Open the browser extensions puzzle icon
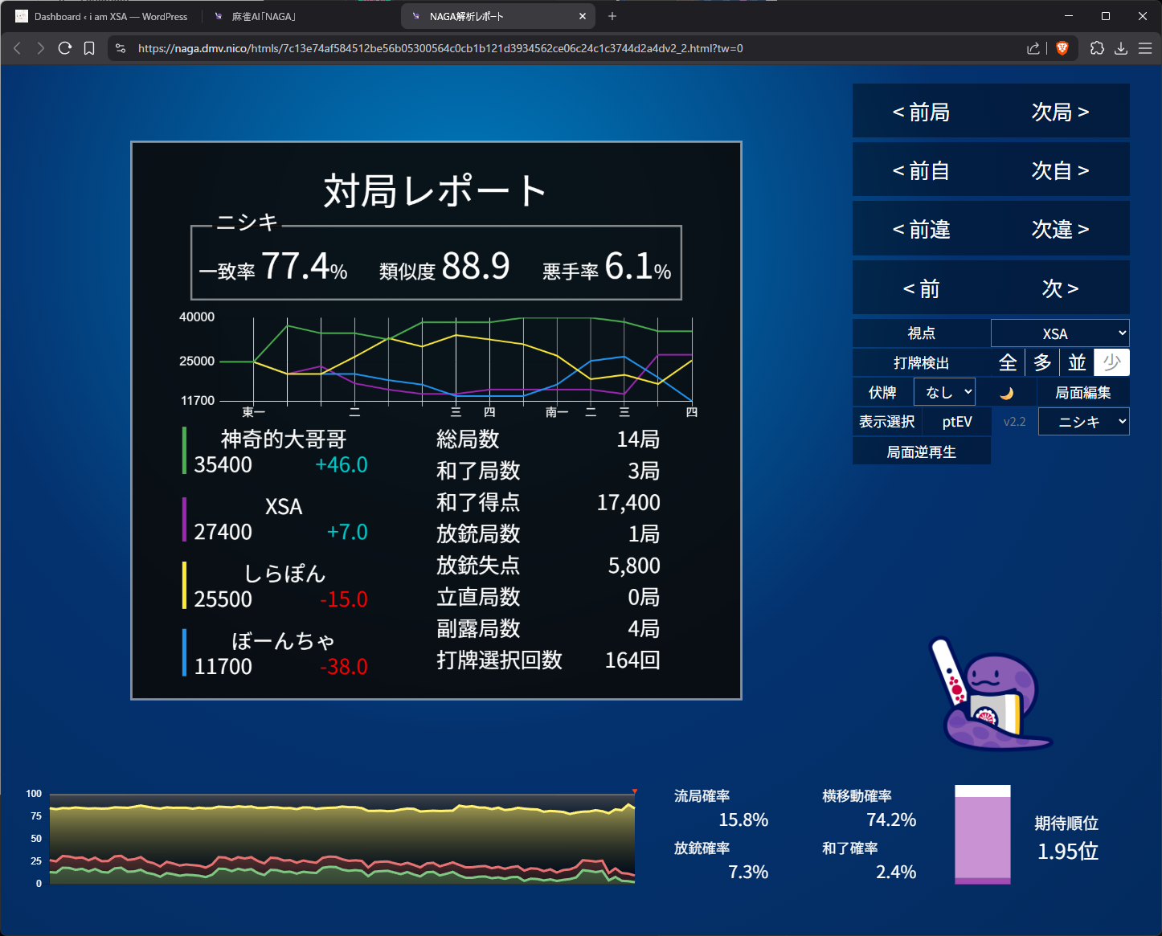Screen dimensions: 1162x936 coord(1097,48)
